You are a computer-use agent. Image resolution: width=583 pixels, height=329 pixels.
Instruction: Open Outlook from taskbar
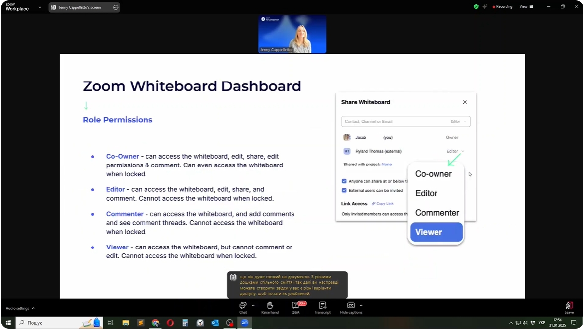215,323
